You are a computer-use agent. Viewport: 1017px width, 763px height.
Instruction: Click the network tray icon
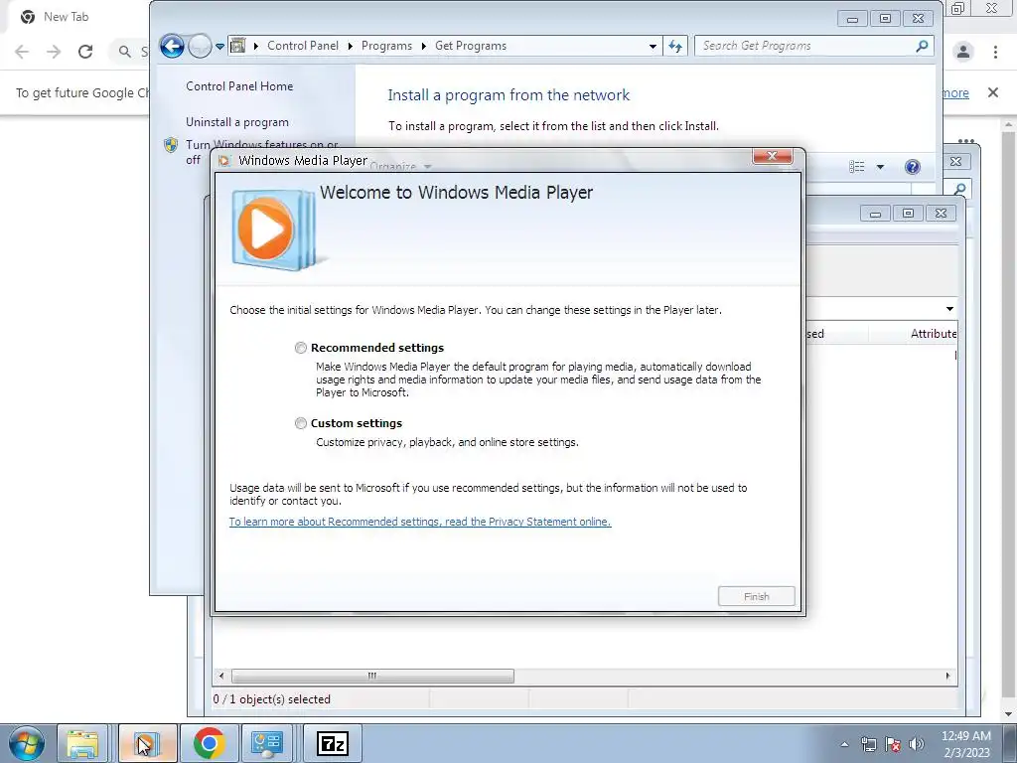tap(868, 744)
